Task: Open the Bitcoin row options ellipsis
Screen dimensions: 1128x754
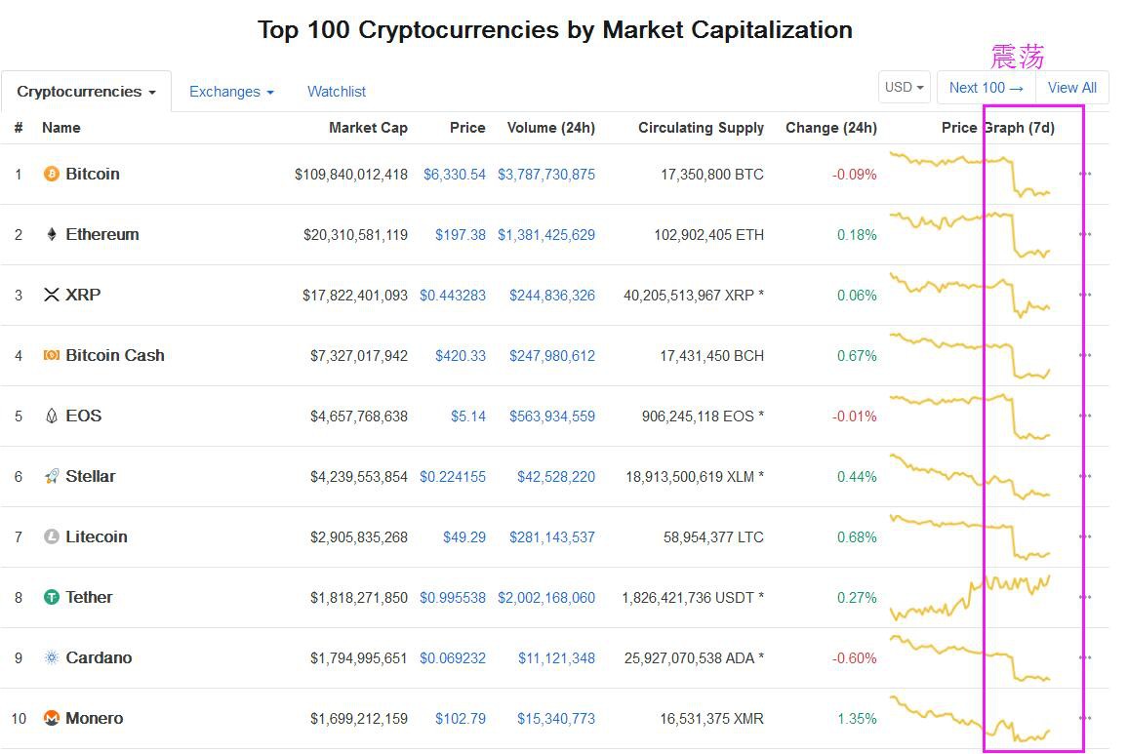Action: point(1086,174)
